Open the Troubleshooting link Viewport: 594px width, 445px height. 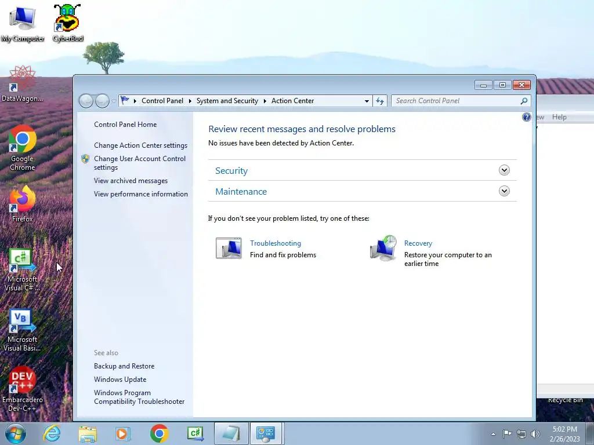[x=276, y=243]
